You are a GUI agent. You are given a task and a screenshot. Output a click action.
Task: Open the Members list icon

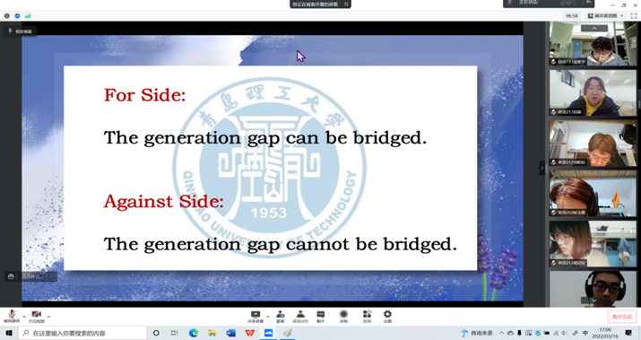[300, 317]
